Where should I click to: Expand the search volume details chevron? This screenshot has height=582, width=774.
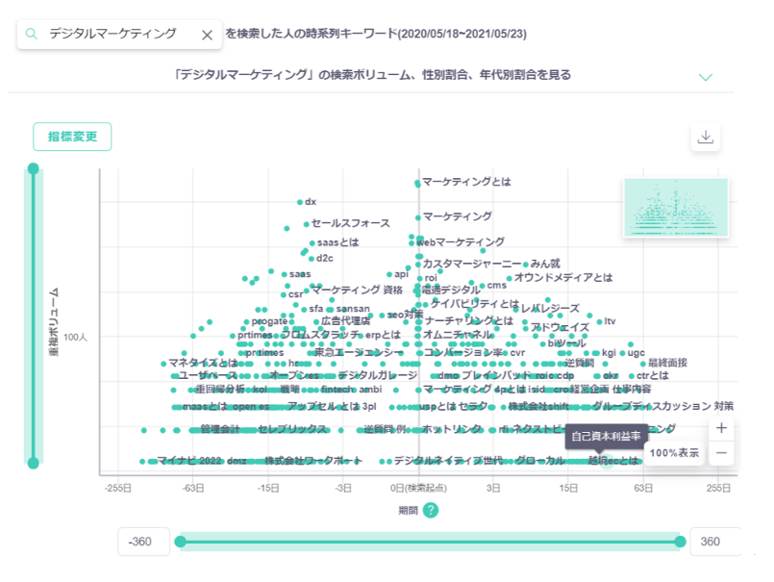706,76
